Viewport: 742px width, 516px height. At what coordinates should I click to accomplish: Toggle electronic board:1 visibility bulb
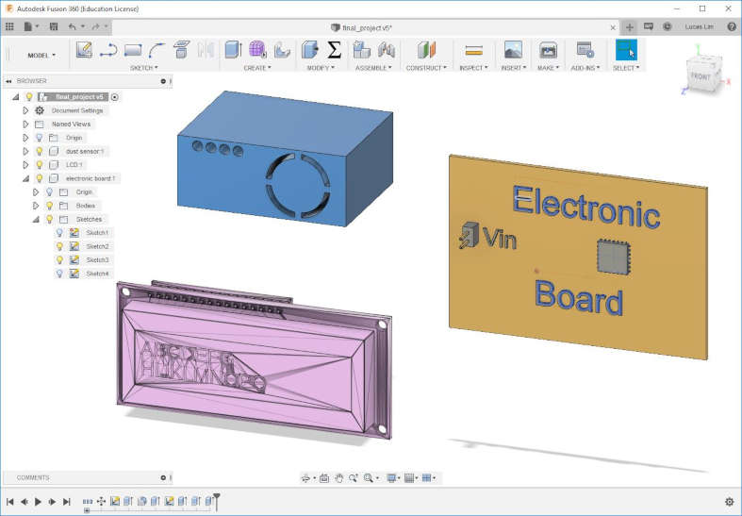[x=40, y=178]
